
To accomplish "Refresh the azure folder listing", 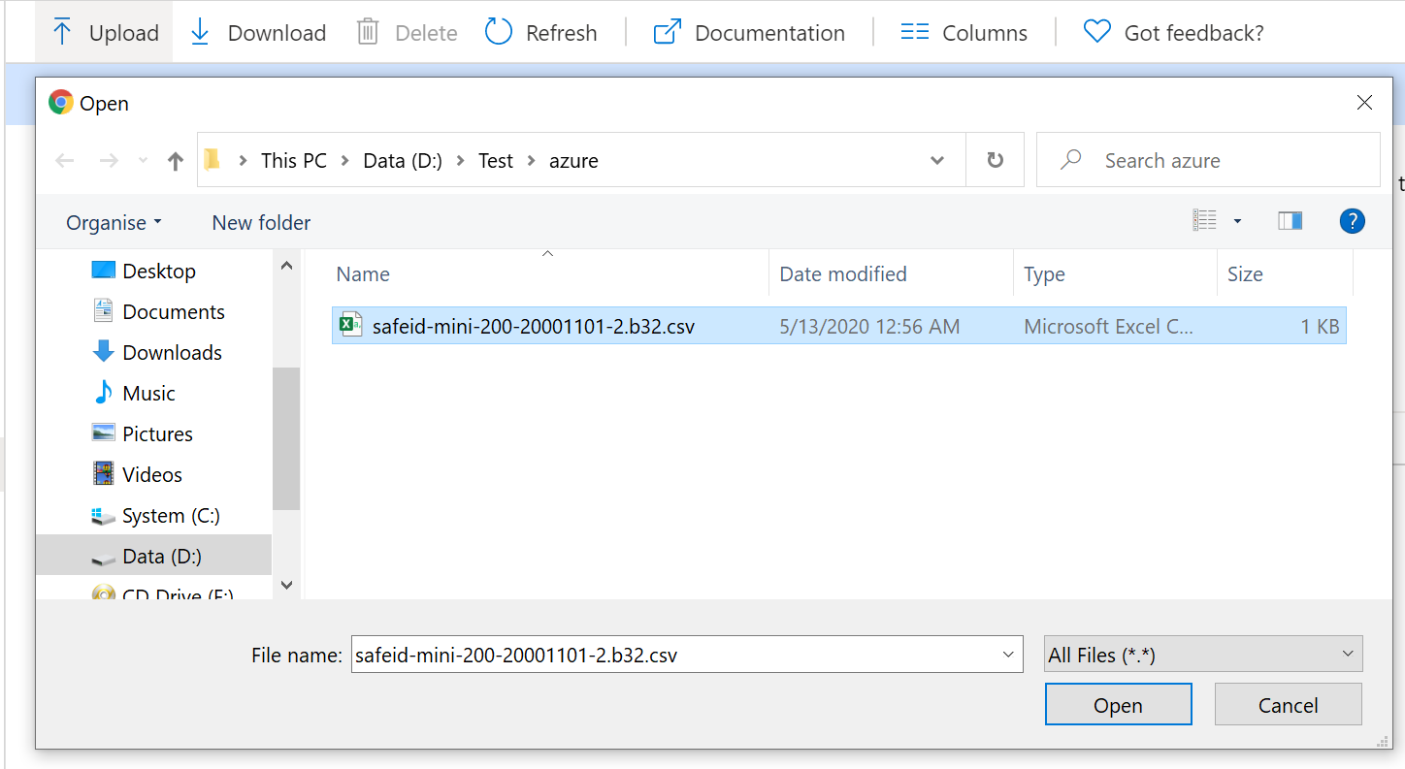I will pos(995,160).
